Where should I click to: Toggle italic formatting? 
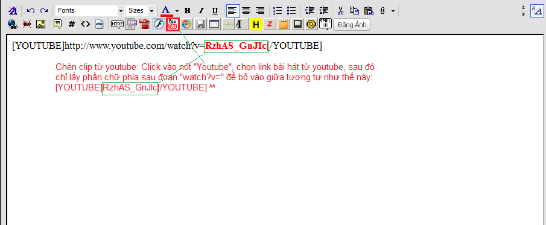click(x=201, y=11)
